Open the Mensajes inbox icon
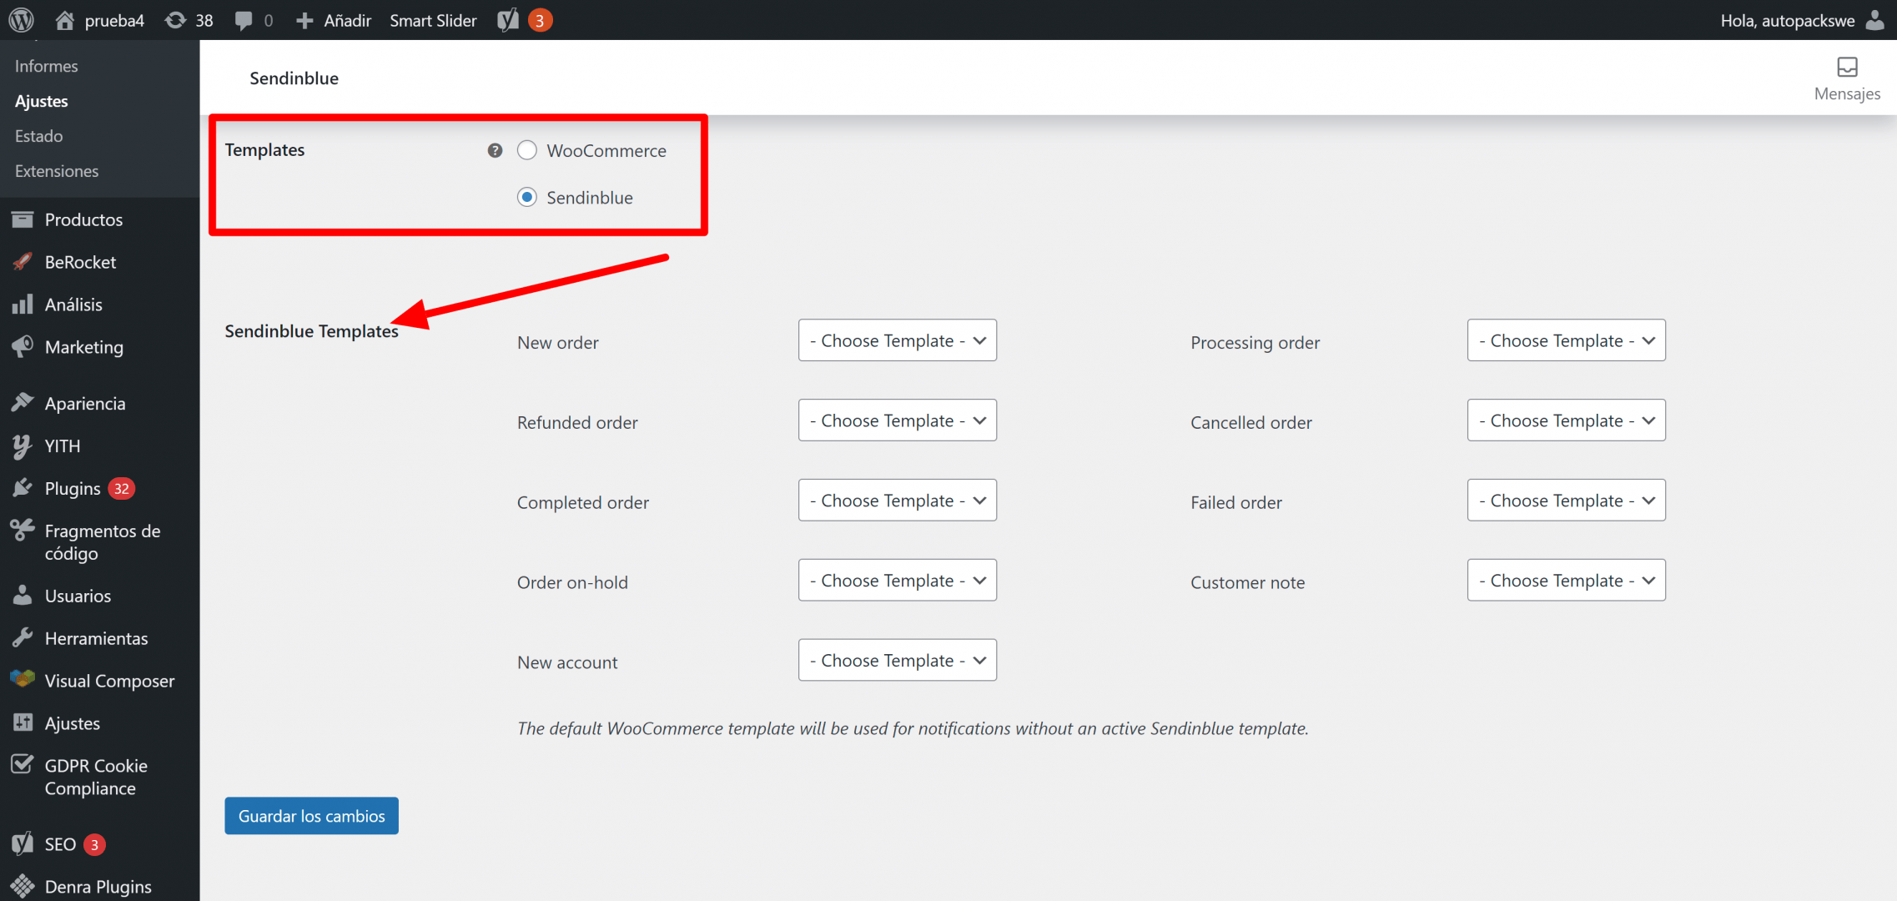Image resolution: width=1897 pixels, height=901 pixels. (1847, 67)
